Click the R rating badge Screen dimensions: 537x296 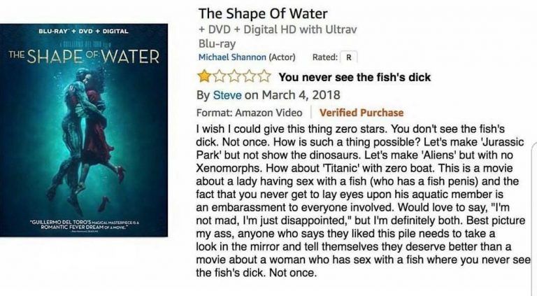pos(349,57)
